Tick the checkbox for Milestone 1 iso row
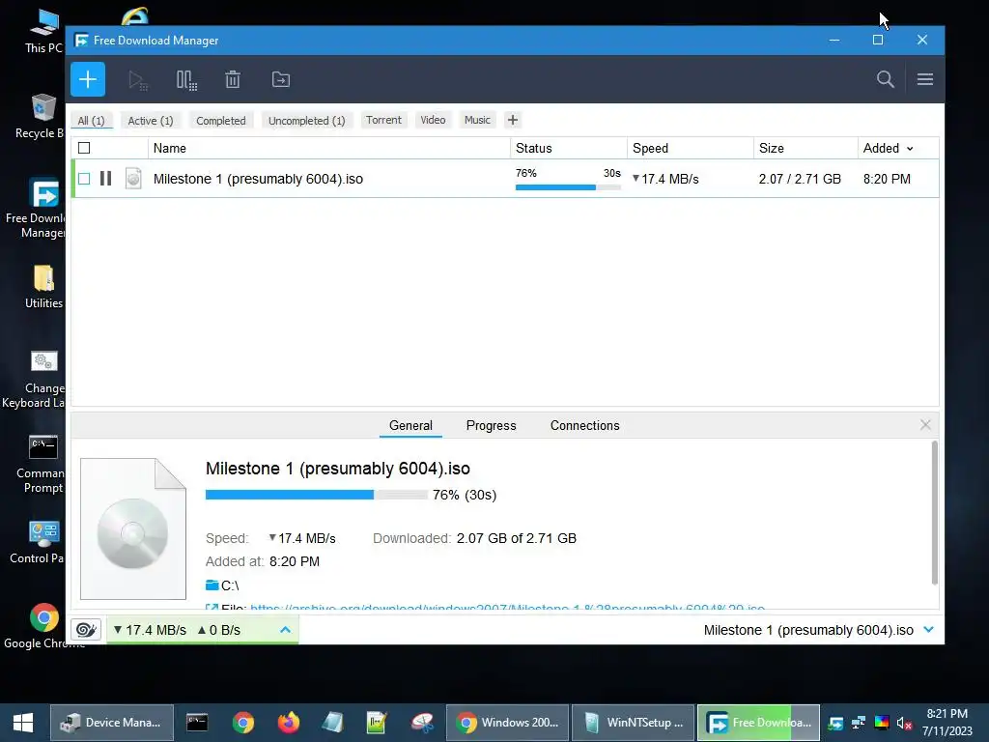 click(84, 179)
